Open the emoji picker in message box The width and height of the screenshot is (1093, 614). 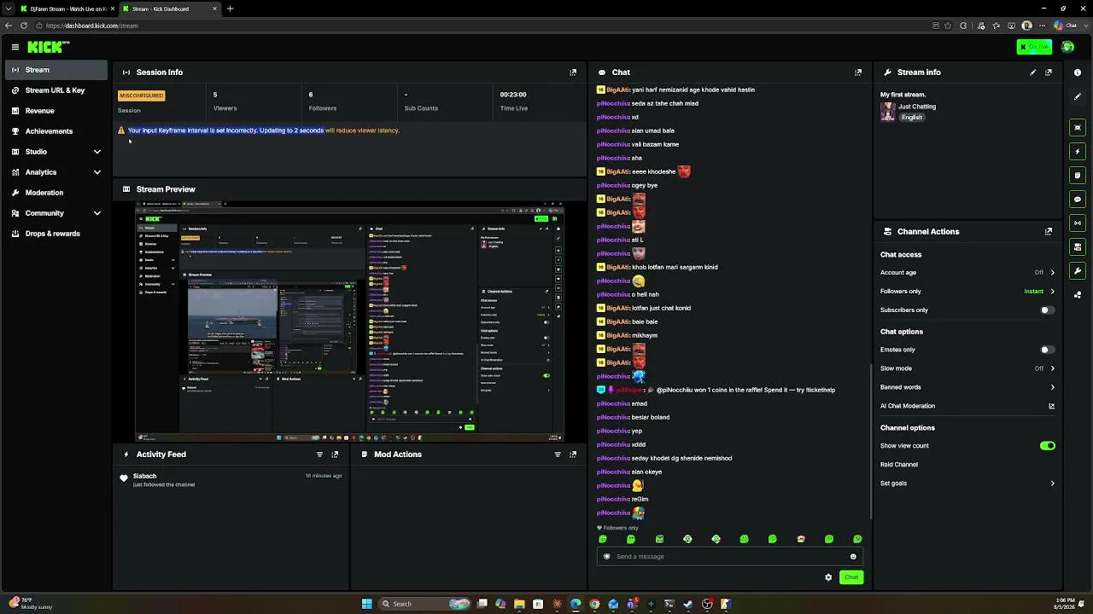pos(853,557)
